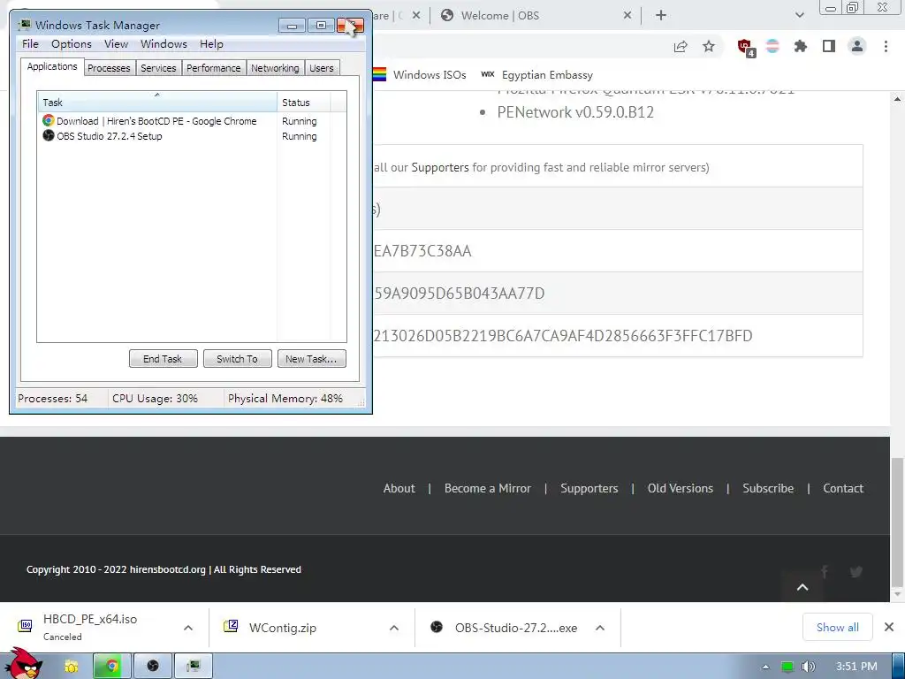Switch to the Processes tab
Screen dimensions: 905x679
[x=109, y=68]
